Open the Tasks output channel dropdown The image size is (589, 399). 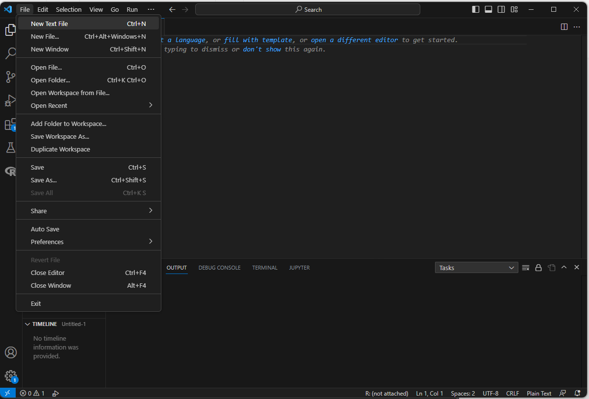[x=476, y=267]
